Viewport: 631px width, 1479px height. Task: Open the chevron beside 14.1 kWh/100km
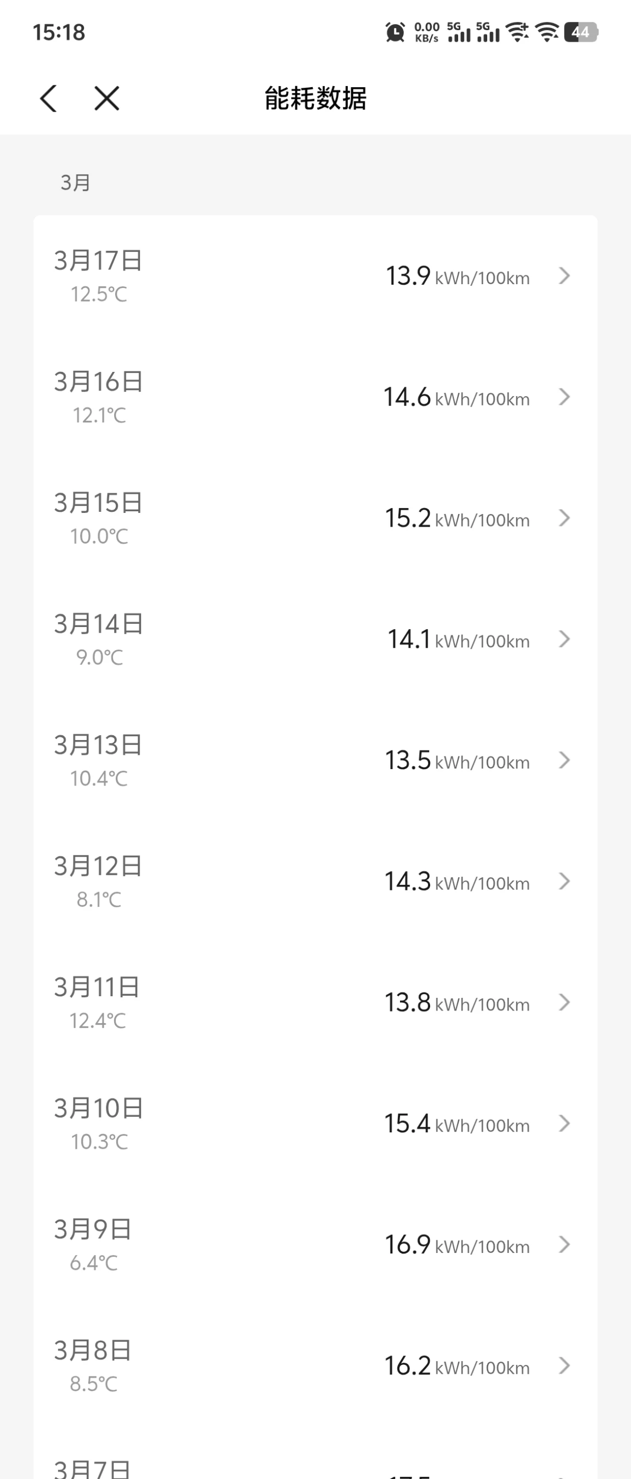click(565, 639)
